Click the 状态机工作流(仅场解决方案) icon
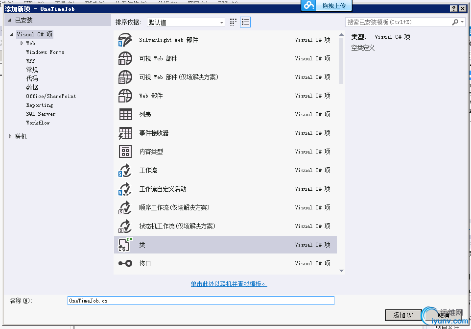 click(125, 226)
